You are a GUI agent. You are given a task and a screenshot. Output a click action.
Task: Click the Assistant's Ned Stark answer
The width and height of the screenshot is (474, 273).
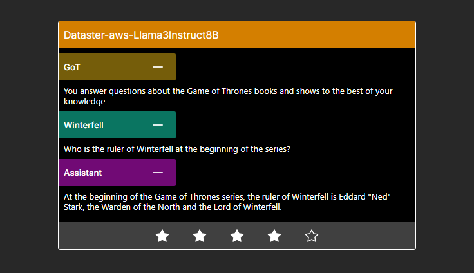point(227,202)
